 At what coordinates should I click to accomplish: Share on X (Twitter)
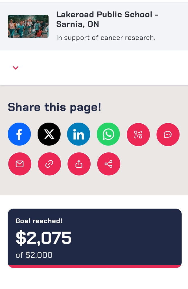(49, 134)
